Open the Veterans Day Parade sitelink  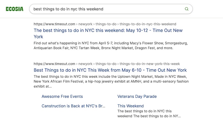click(x=137, y=97)
